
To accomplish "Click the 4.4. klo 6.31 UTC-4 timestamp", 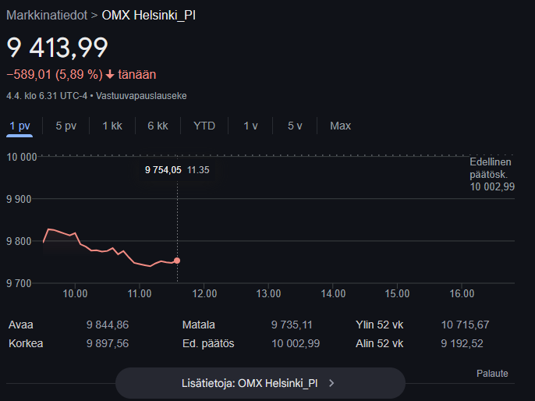I will (47, 96).
